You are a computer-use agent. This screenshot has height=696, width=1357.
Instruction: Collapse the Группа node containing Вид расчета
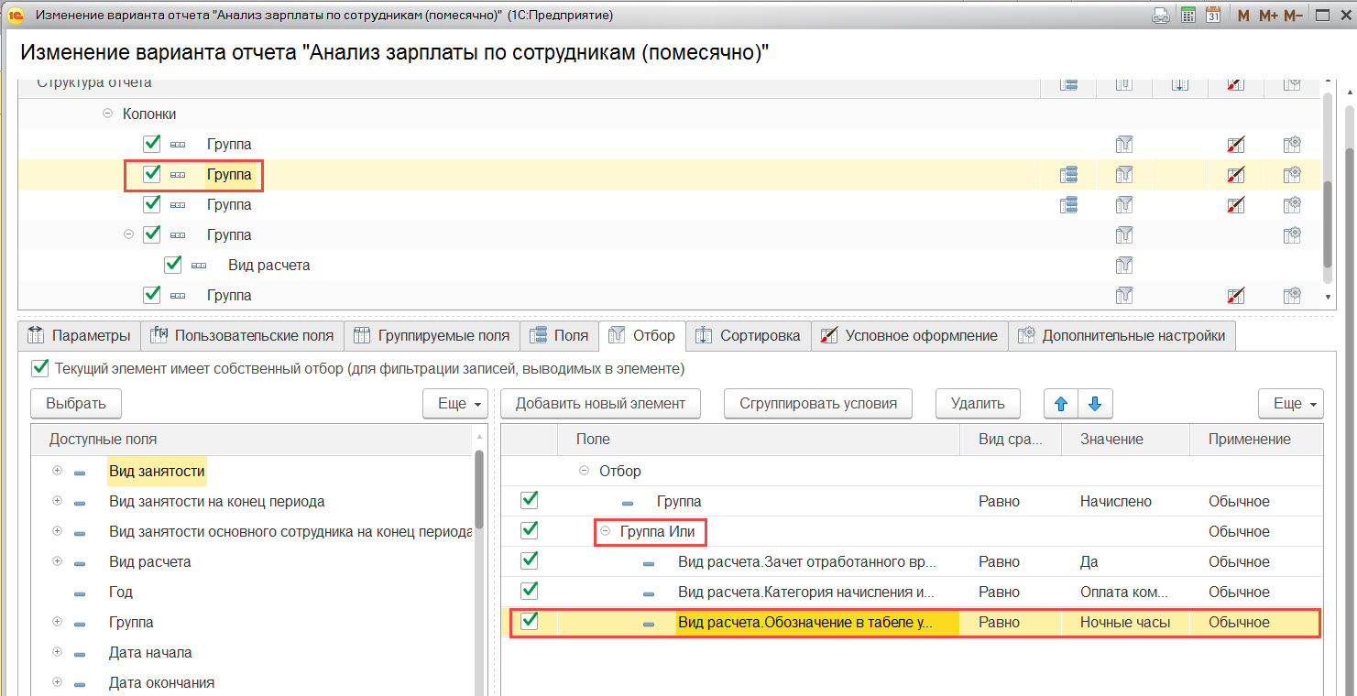128,234
